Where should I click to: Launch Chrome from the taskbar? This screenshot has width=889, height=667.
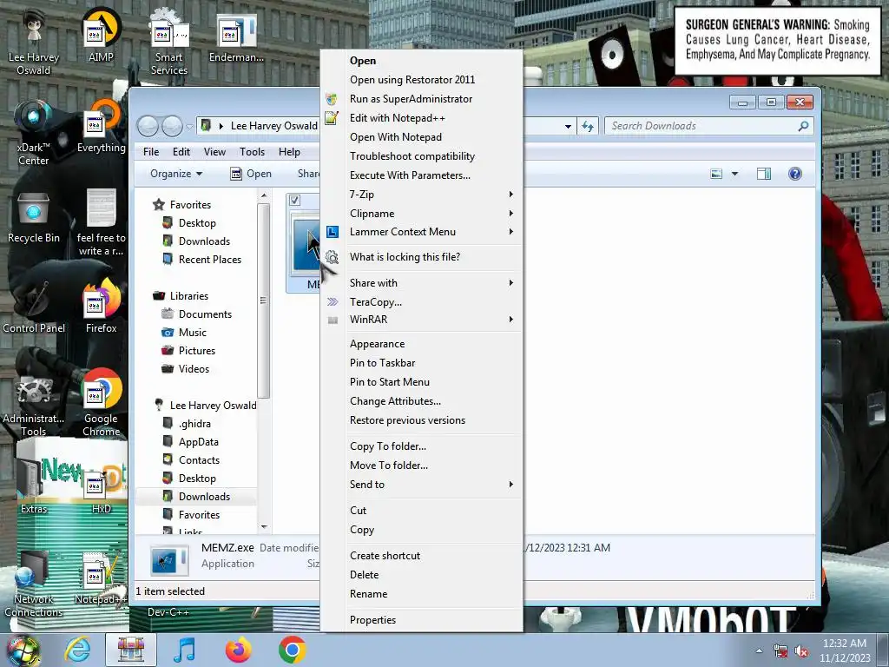[292, 650]
